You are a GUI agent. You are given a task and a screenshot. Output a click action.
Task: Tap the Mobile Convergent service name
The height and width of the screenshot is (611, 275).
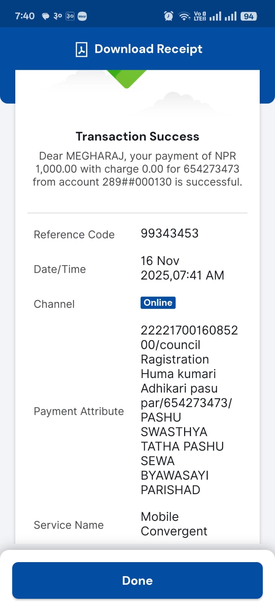(174, 524)
